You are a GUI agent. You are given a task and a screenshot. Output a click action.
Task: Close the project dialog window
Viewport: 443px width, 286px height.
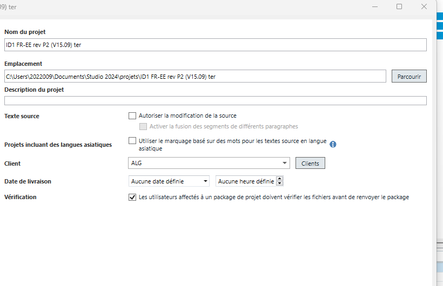click(x=424, y=7)
